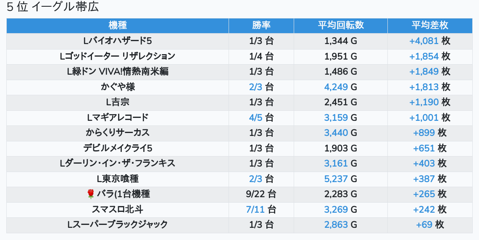Click Lダーリン・イン・ザ・フランキス row name

[118, 163]
